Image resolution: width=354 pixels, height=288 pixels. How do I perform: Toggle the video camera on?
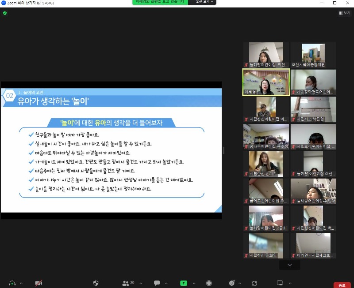[38, 283]
